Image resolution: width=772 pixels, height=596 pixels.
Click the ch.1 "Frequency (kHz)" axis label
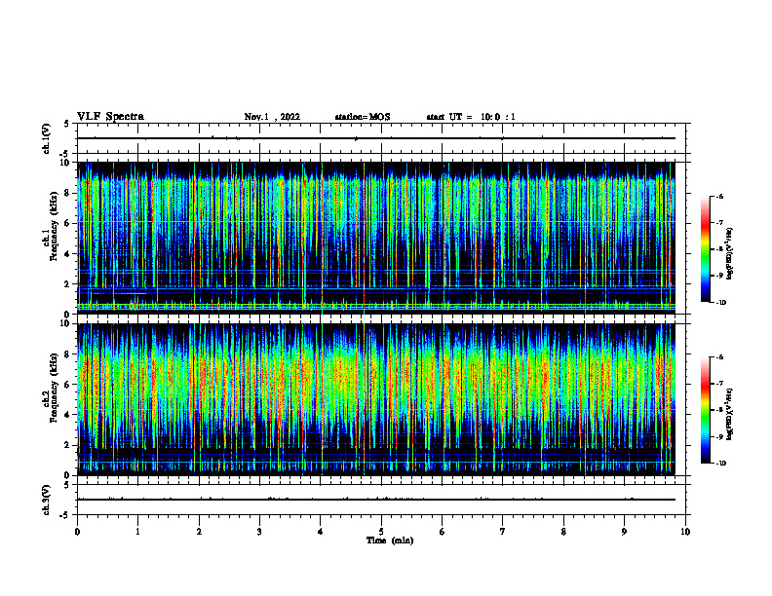[54, 227]
